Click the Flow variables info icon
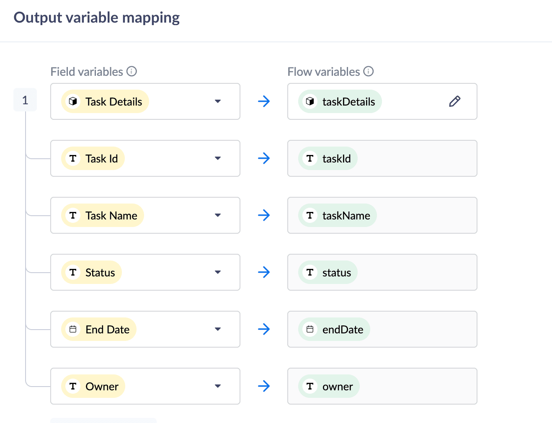552x423 pixels. 369,72
